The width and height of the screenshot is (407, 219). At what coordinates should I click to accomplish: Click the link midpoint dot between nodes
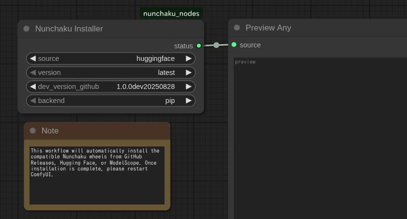(216, 45)
